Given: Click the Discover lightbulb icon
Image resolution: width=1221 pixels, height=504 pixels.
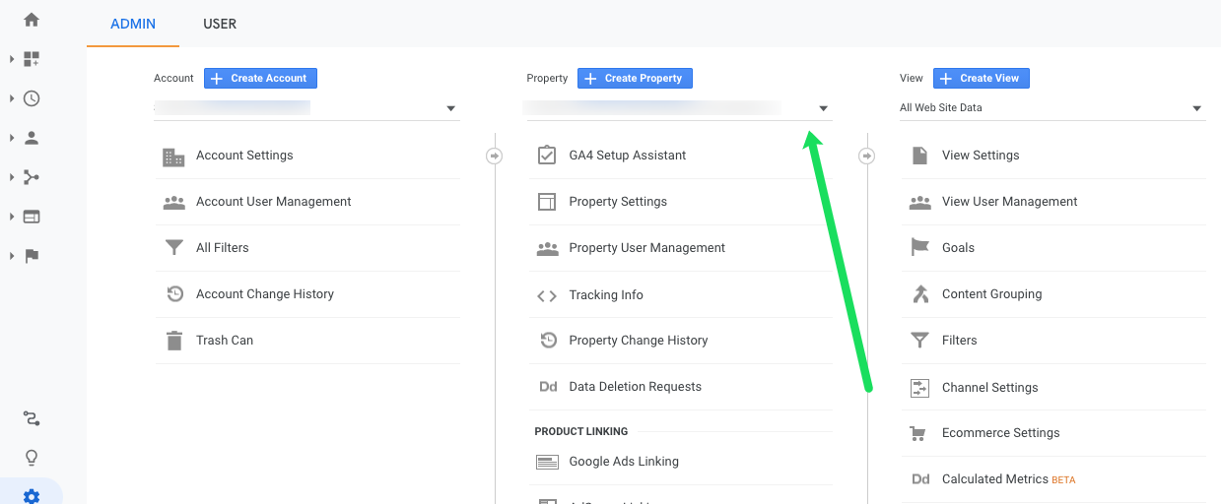Looking at the screenshot, I should pyautogui.click(x=32, y=458).
